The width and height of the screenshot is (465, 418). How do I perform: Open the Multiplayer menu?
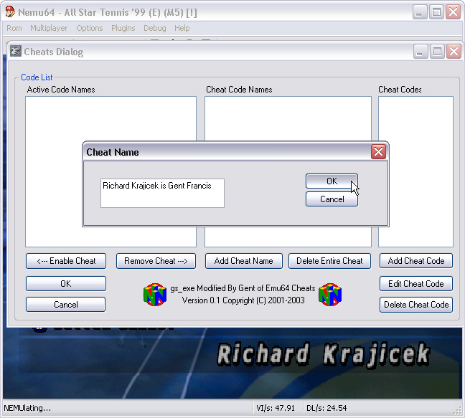pyautogui.click(x=49, y=28)
